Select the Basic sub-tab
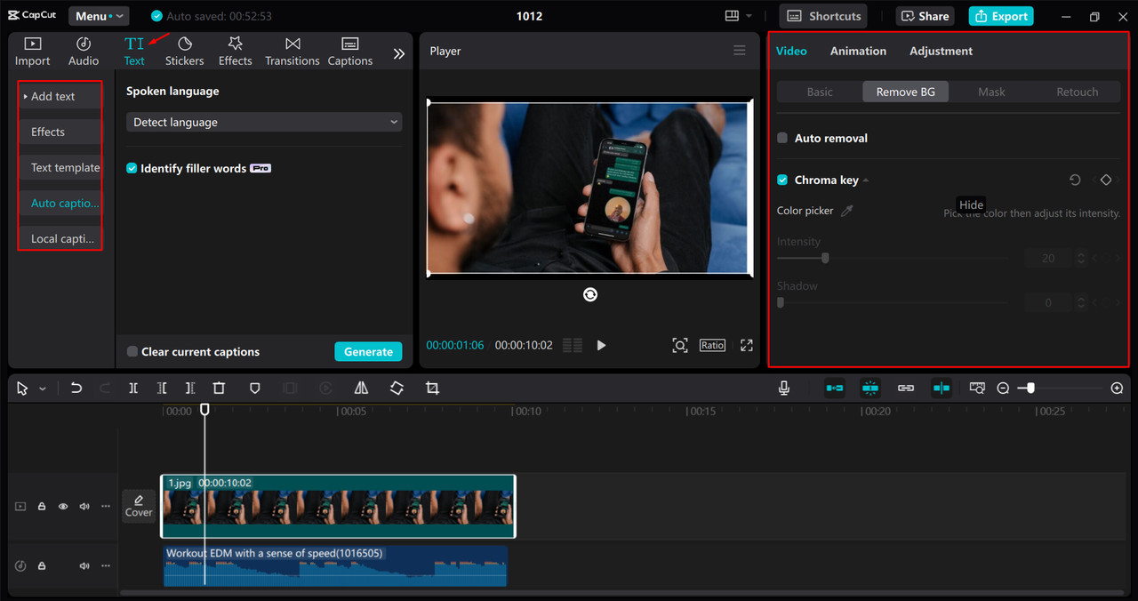This screenshot has height=601, width=1138. (820, 92)
